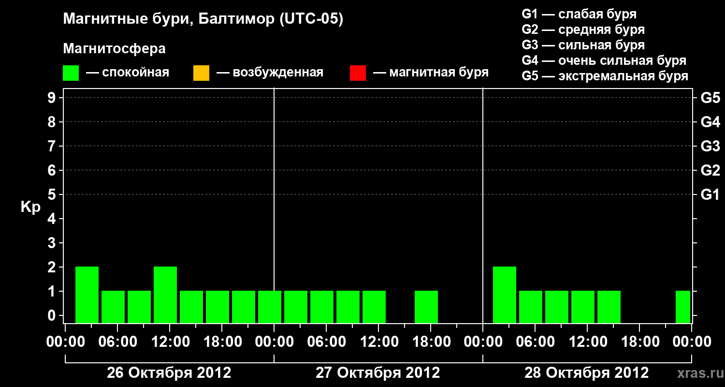Click the '27 Октября 2012' date label
Screen dimensions: 725x387
tap(378, 373)
